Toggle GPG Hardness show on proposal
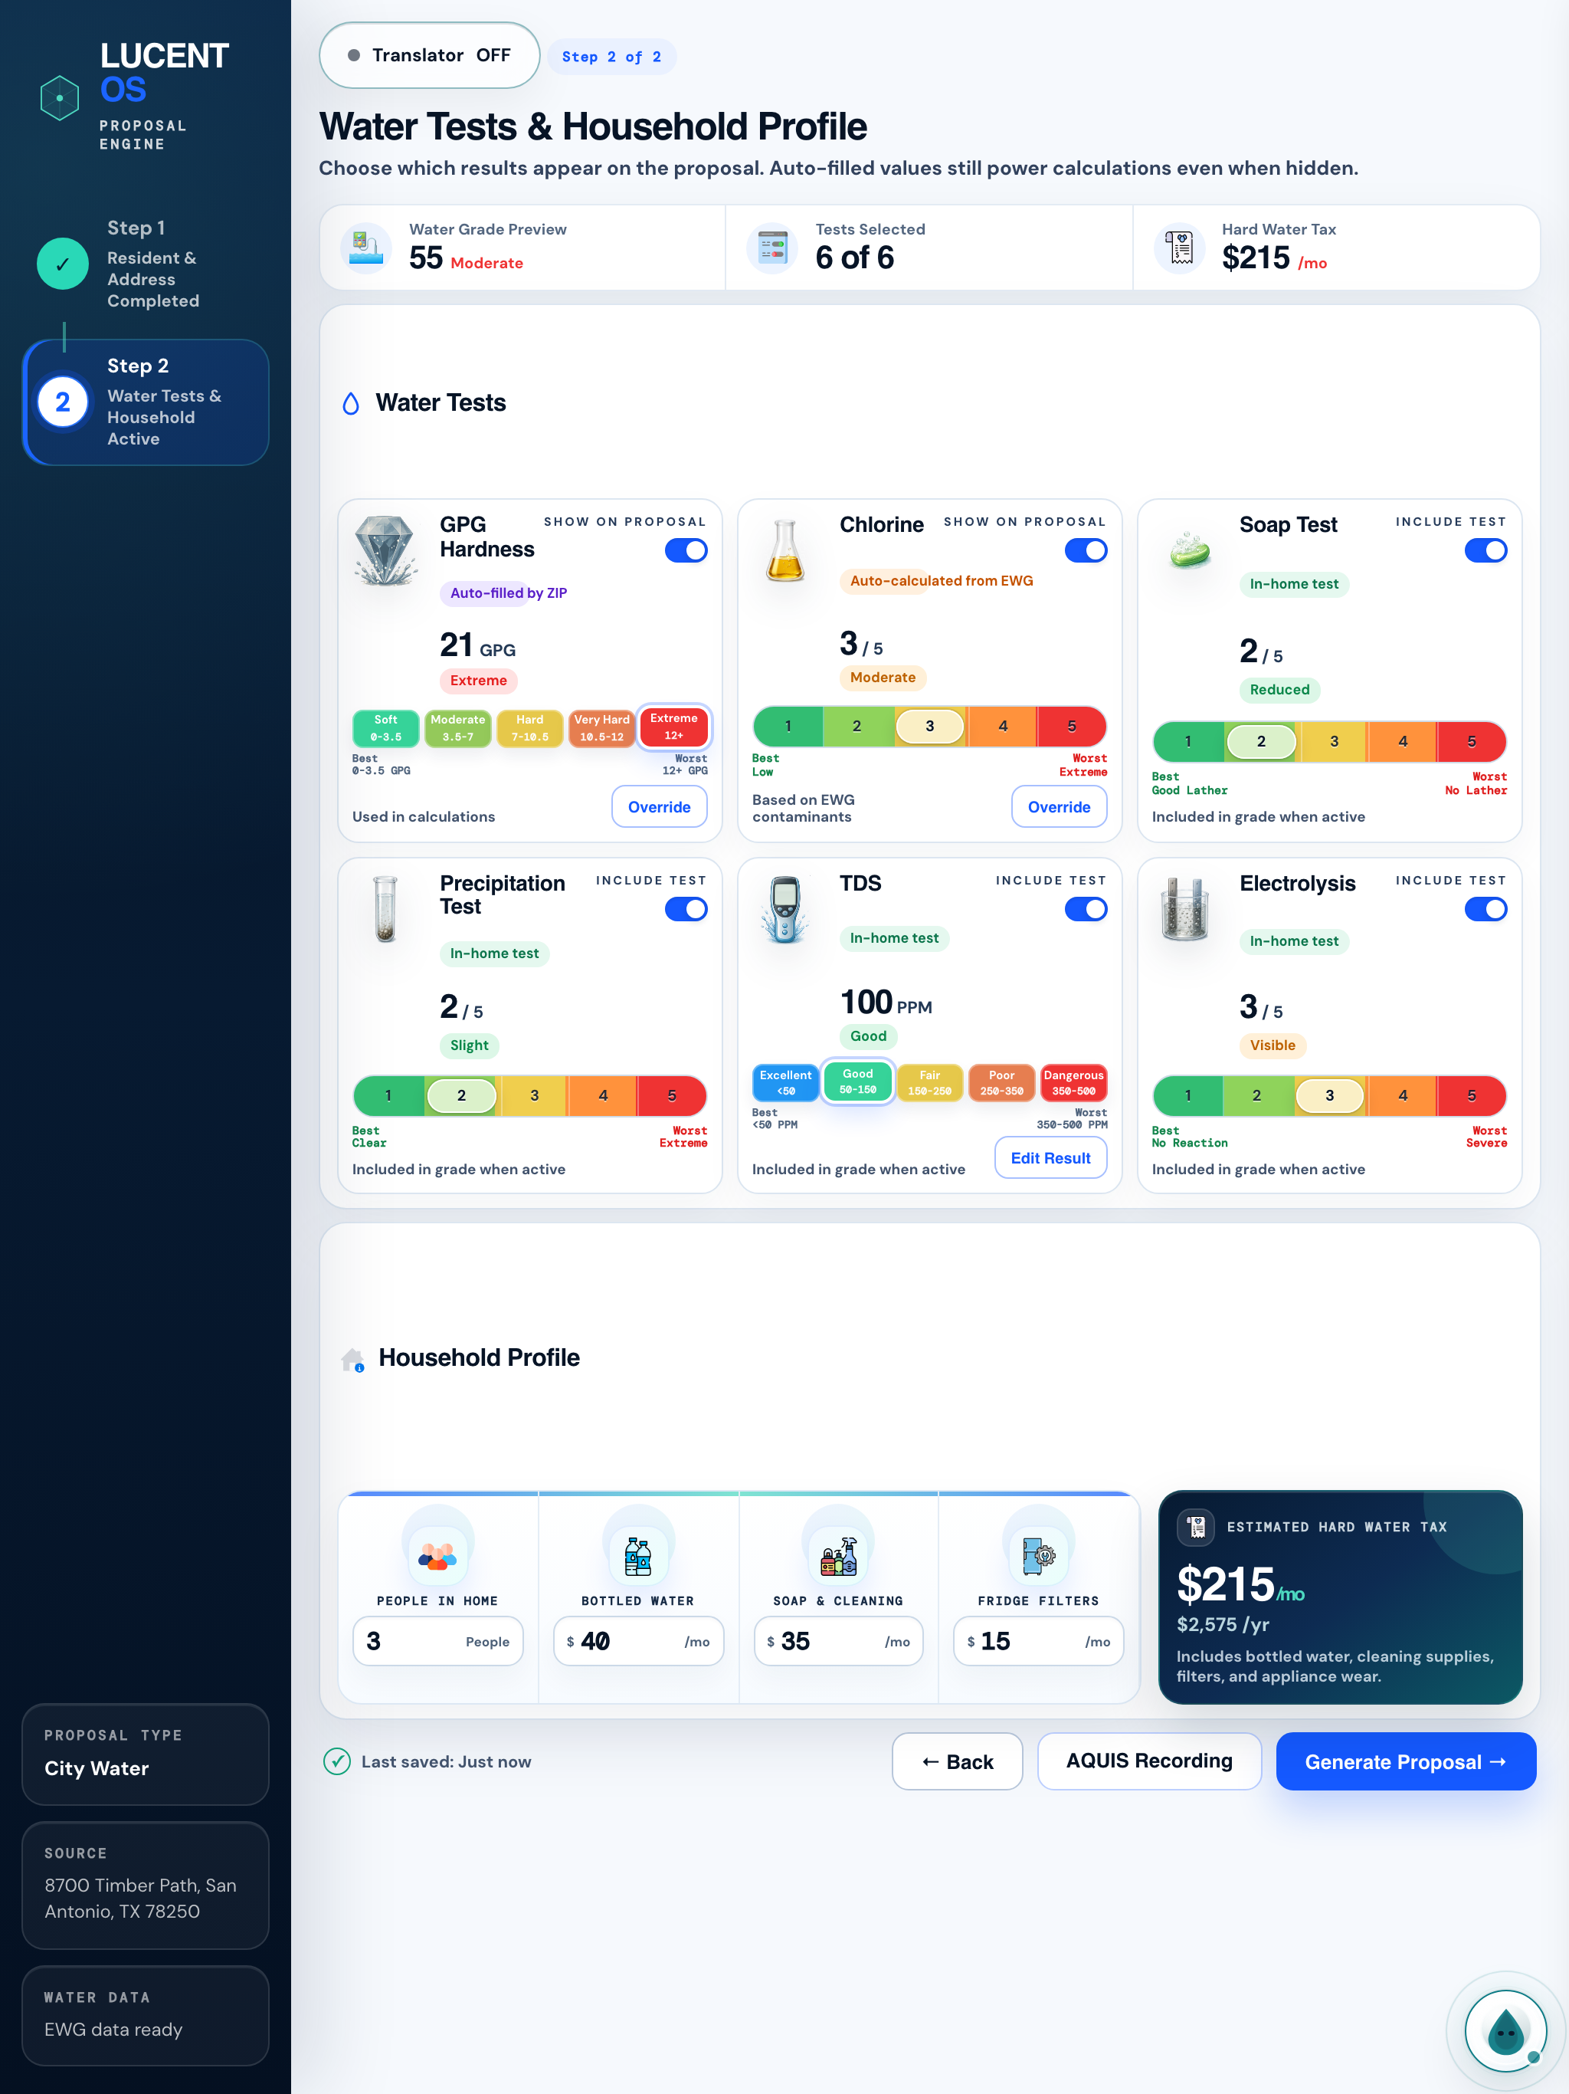The width and height of the screenshot is (1569, 2094). pyautogui.click(x=686, y=550)
